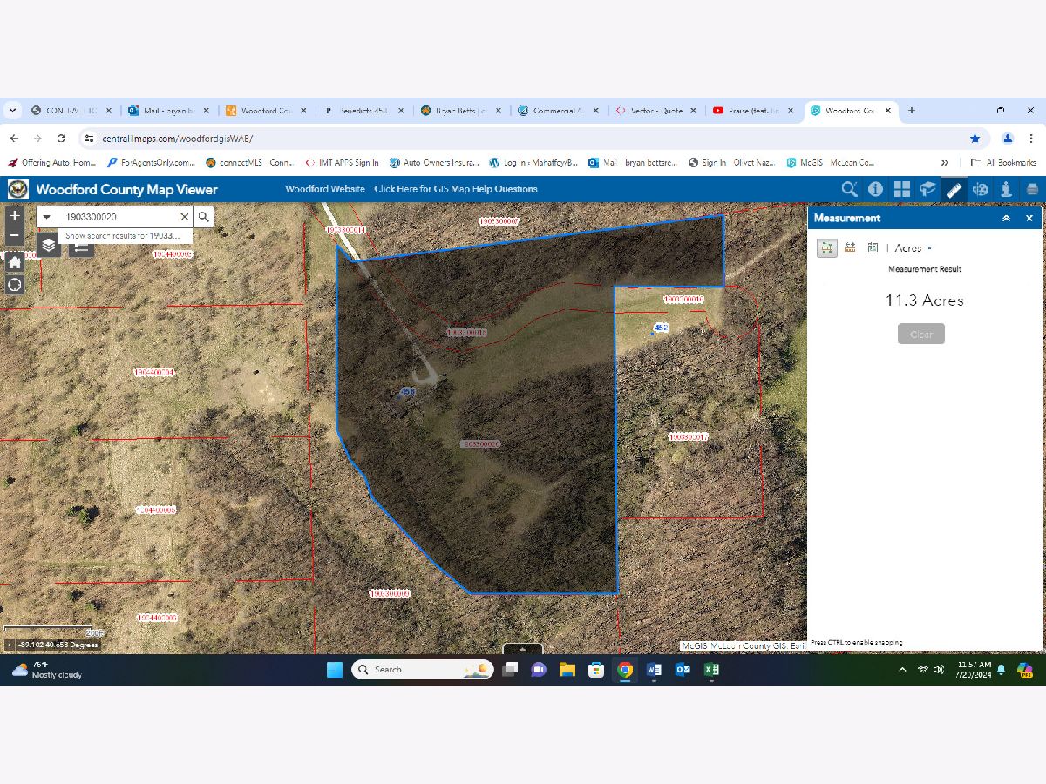The width and height of the screenshot is (1046, 784).
Task: Open the Basemap Gallery grid icon
Action: pyautogui.click(x=901, y=189)
